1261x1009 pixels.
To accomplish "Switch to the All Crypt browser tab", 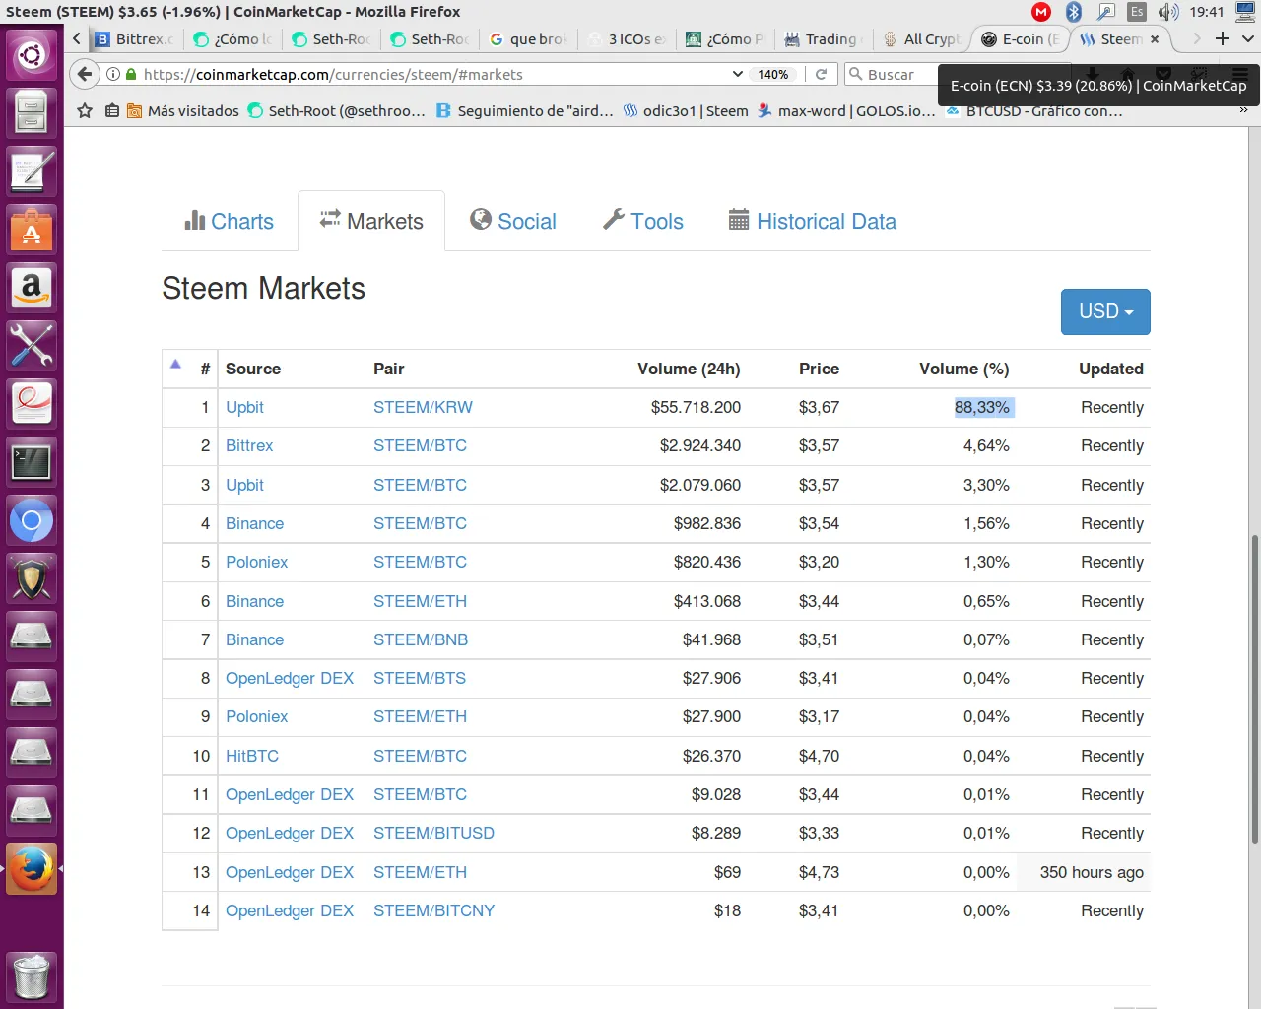I will tap(922, 39).
